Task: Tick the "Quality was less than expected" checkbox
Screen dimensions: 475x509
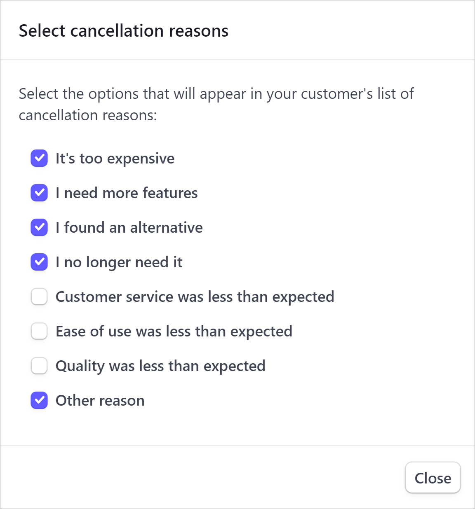Action: (39, 366)
